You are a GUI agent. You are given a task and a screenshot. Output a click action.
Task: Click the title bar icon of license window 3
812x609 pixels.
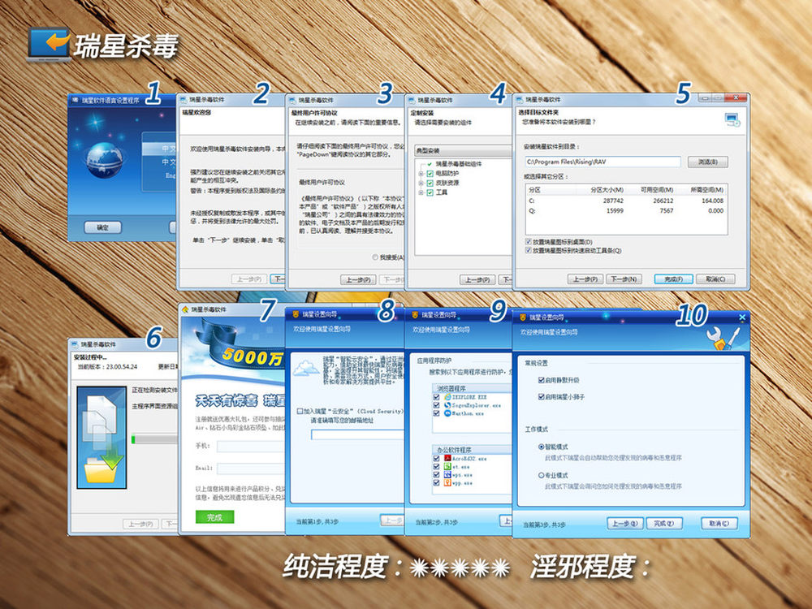tap(292, 100)
